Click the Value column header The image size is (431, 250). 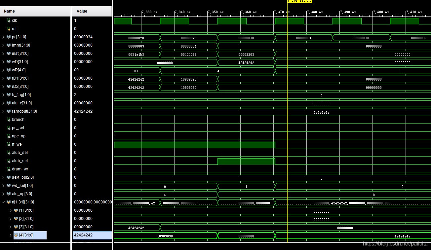click(x=92, y=11)
